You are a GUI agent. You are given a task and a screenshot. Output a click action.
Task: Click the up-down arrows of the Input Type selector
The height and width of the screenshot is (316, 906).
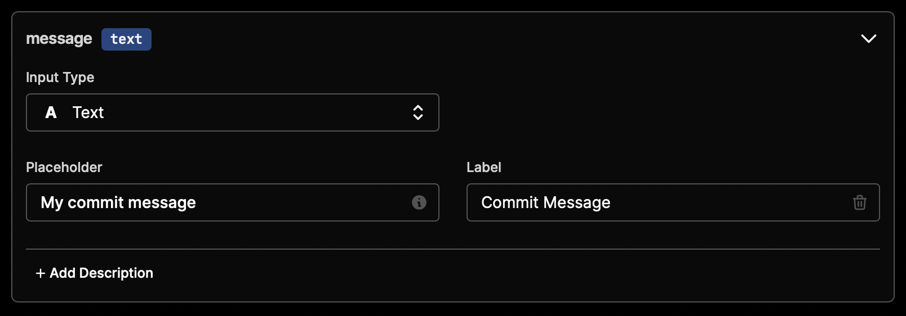[x=418, y=112]
